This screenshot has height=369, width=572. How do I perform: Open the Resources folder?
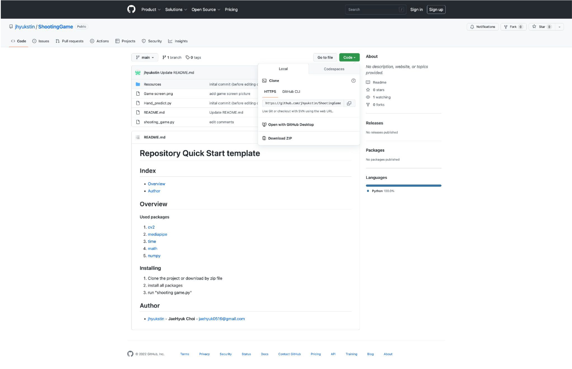click(x=152, y=84)
